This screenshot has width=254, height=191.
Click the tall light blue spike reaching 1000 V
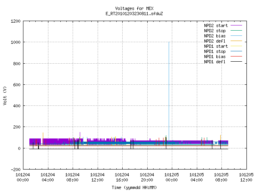pyautogui.click(x=169, y=91)
